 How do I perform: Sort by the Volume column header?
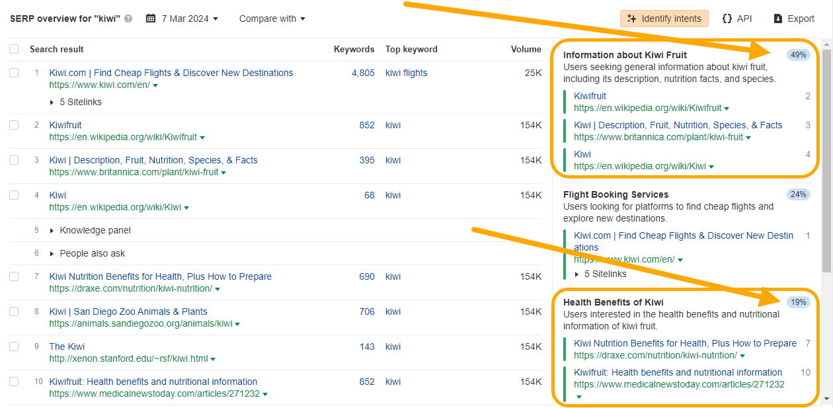click(526, 49)
